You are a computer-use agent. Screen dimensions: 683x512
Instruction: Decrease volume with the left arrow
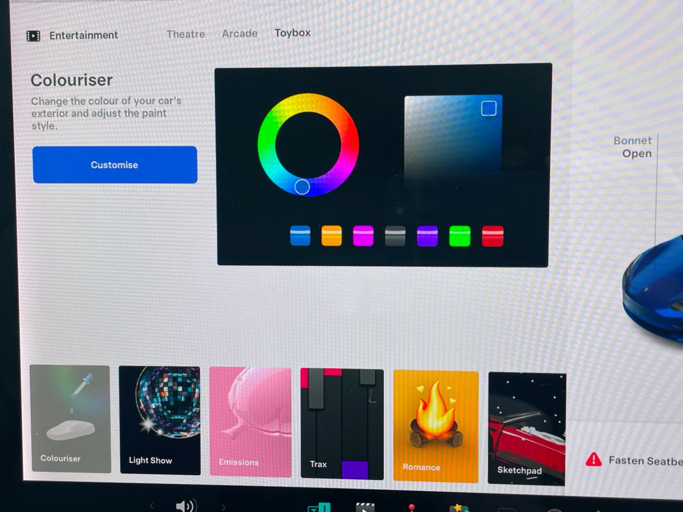point(152,506)
